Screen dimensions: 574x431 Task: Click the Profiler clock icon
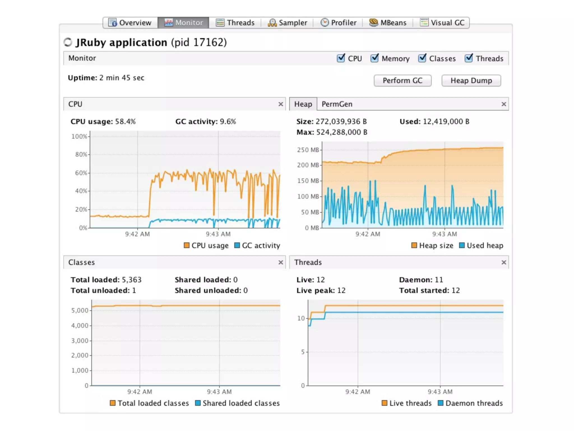pyautogui.click(x=324, y=22)
